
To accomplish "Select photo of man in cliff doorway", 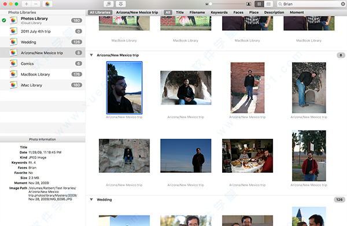I will (x=124, y=155).
